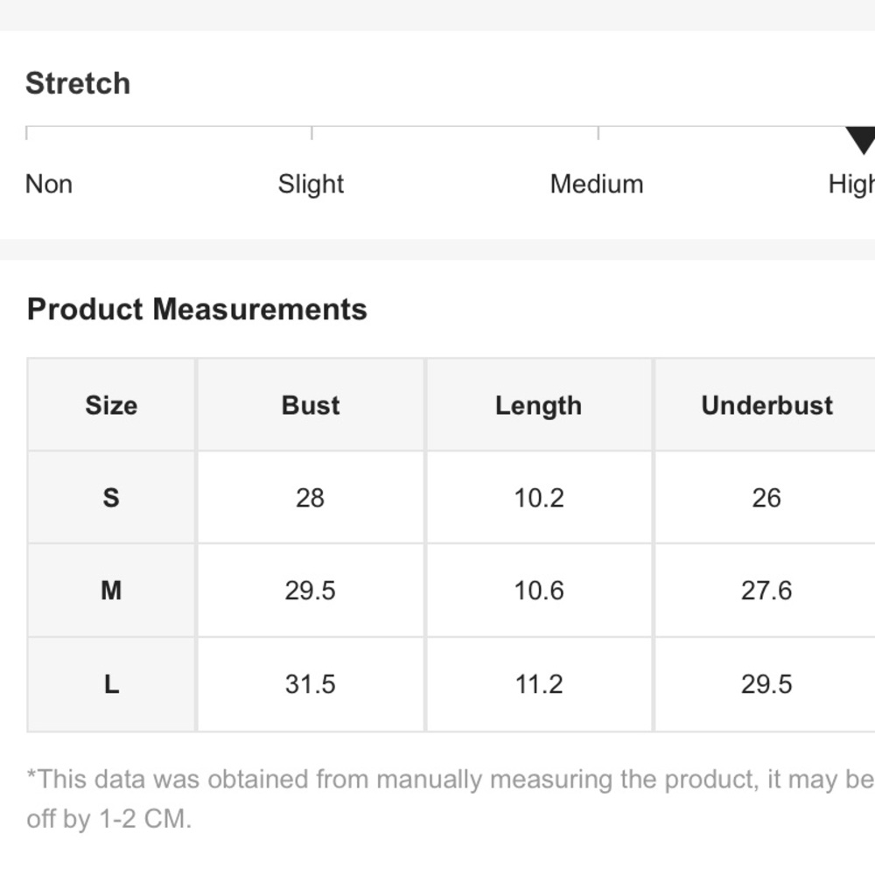Viewport: 875px width, 875px height.
Task: Select the M size row label
Action: [111, 591]
